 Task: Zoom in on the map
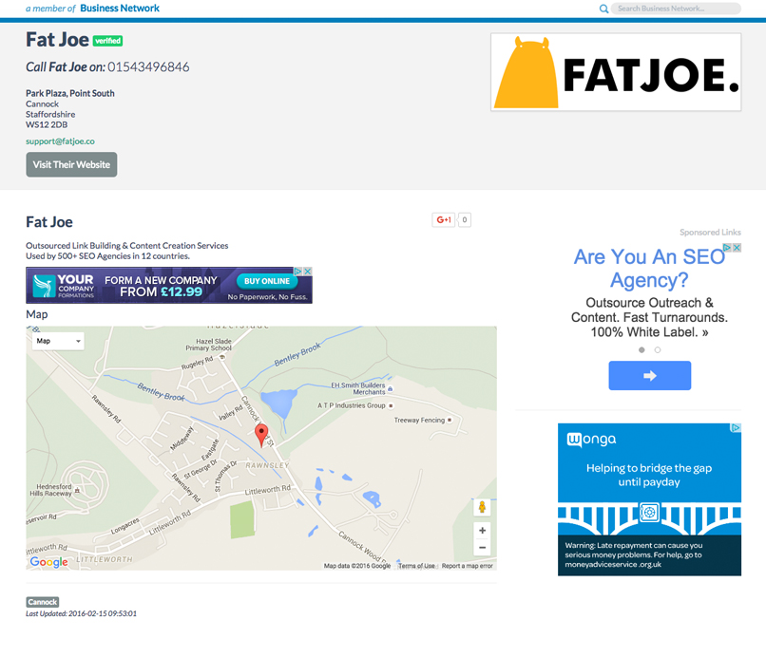482,530
